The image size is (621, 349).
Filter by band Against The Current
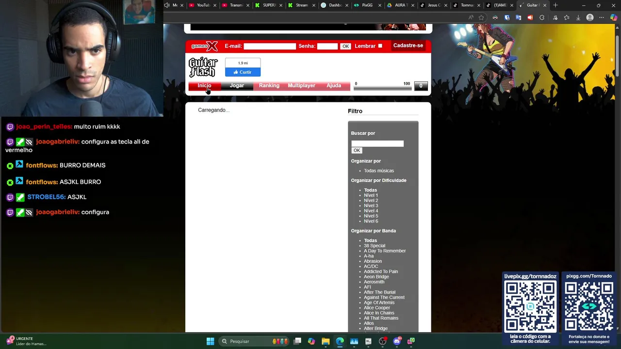coord(384,297)
